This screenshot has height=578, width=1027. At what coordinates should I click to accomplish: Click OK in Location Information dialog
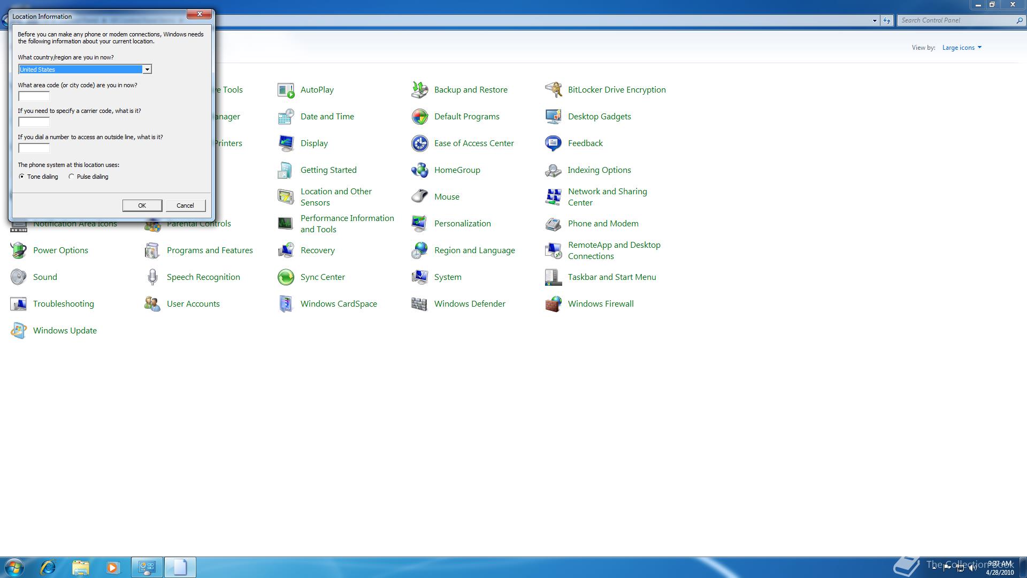pos(142,206)
